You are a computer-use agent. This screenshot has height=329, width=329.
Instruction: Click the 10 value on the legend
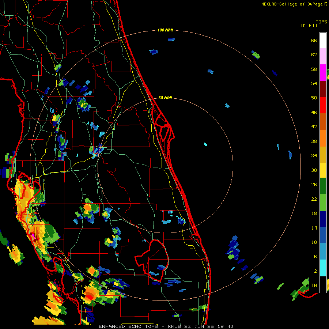(314, 242)
